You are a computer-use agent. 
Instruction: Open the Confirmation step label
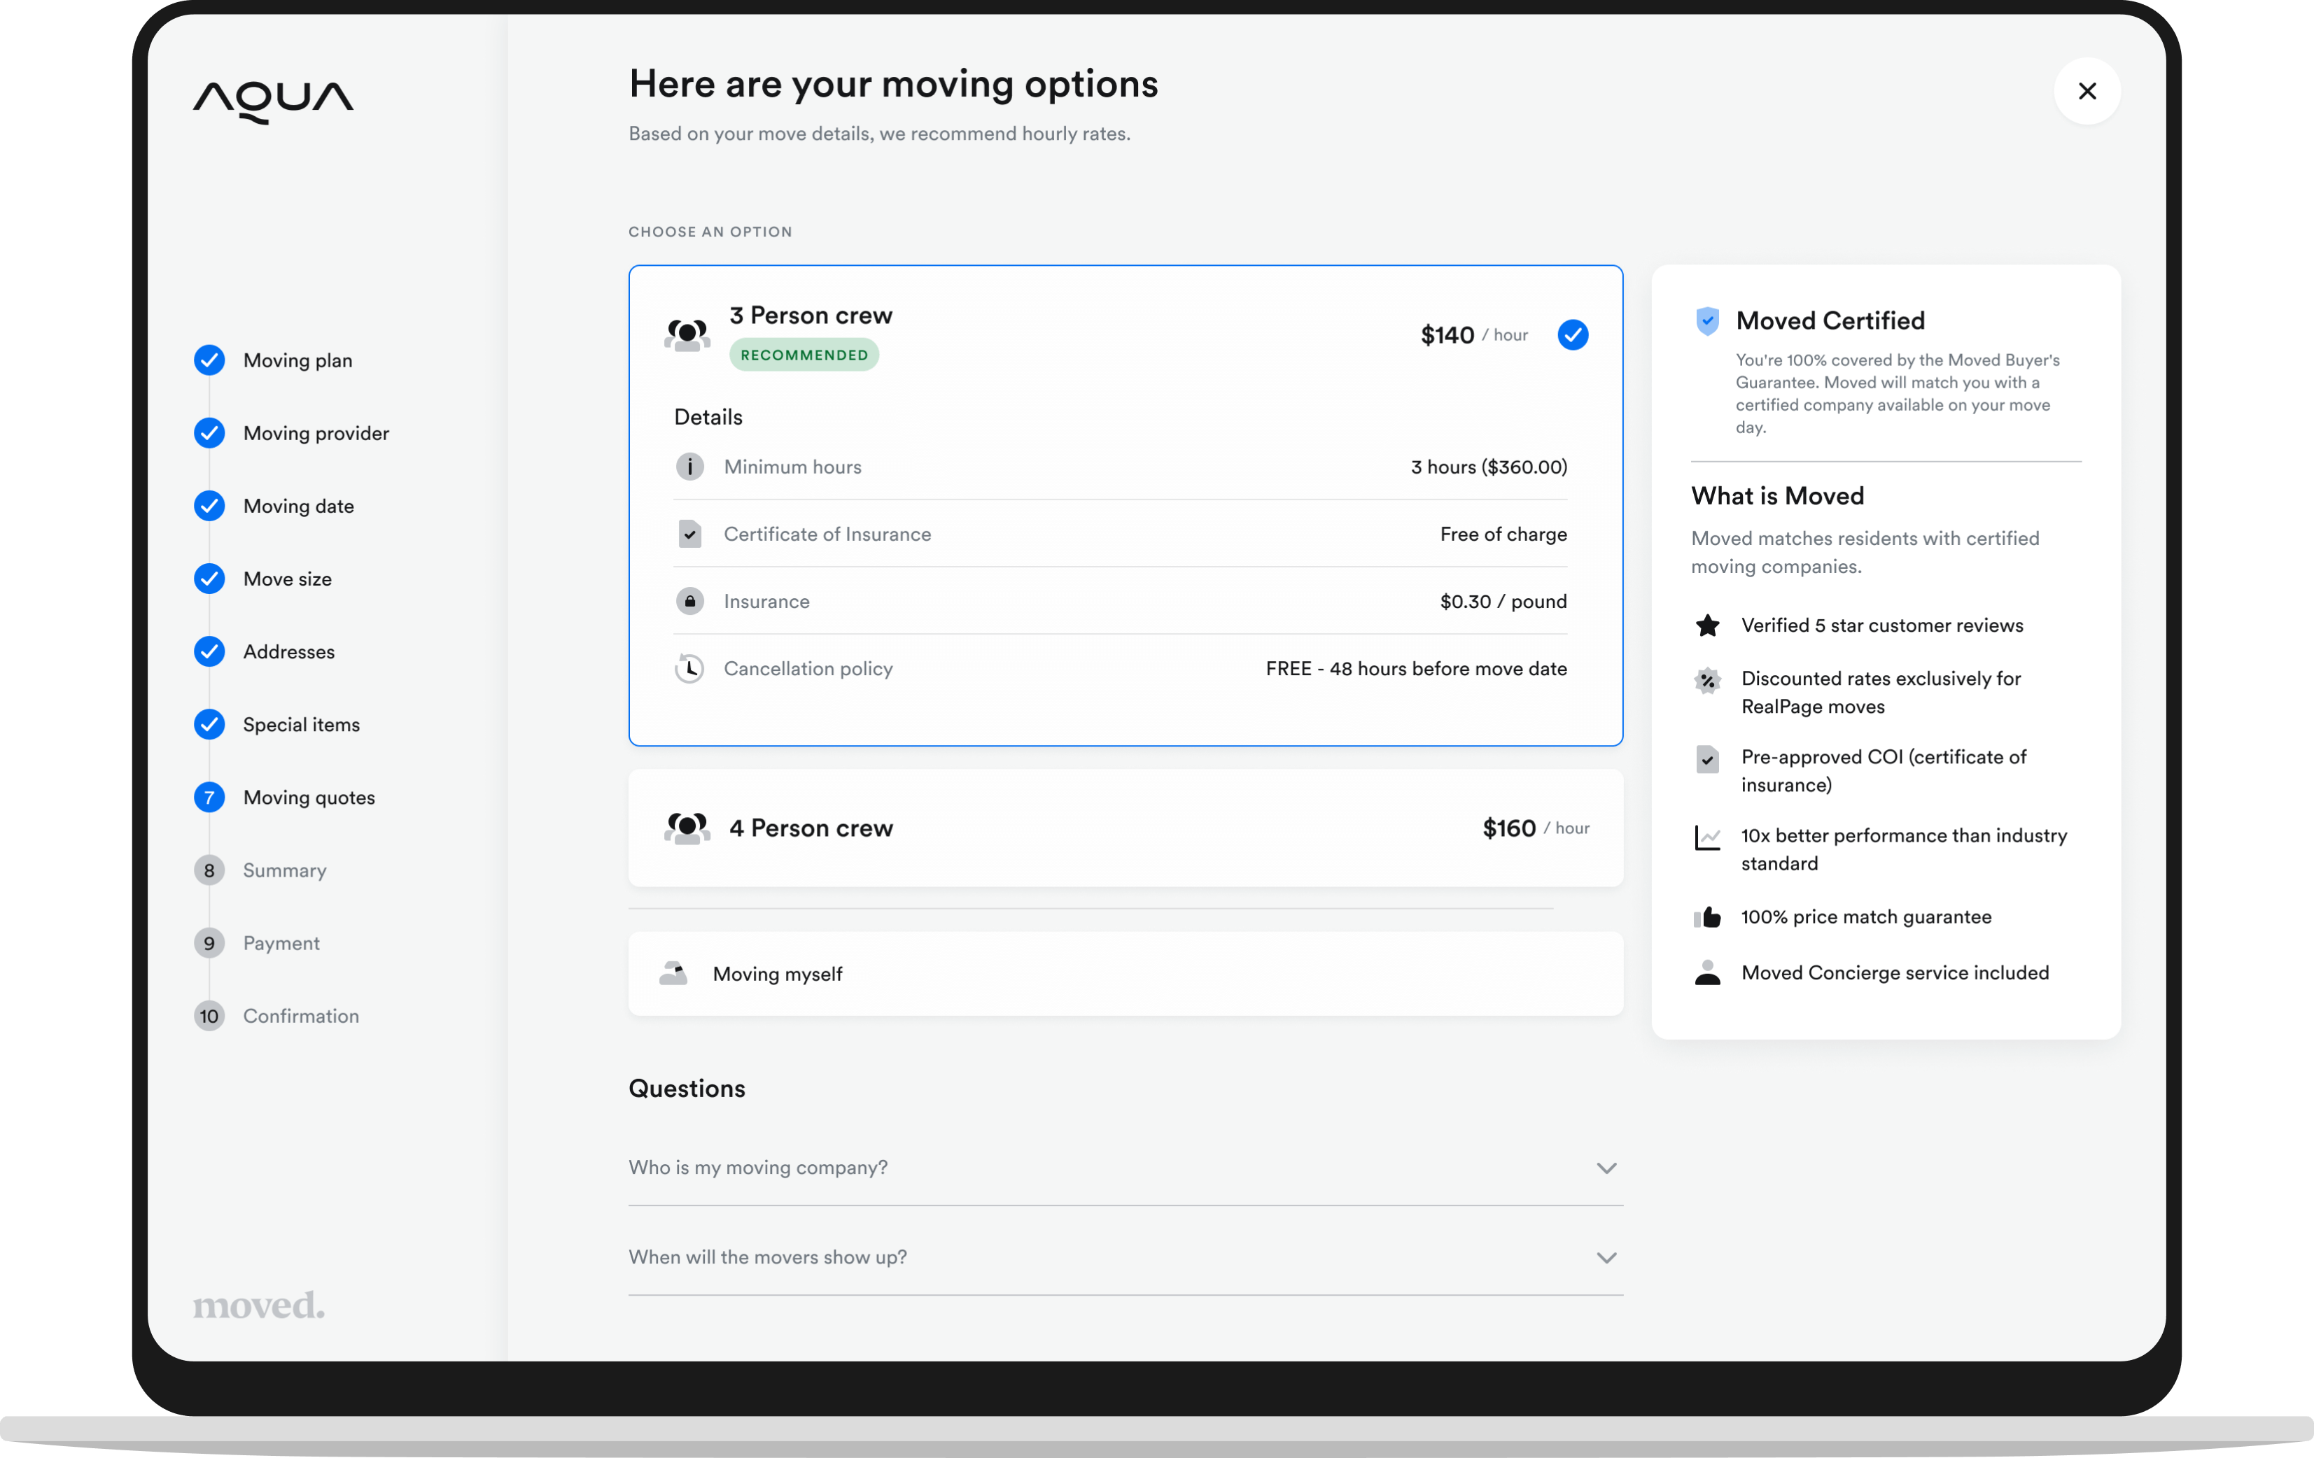pyautogui.click(x=302, y=1016)
